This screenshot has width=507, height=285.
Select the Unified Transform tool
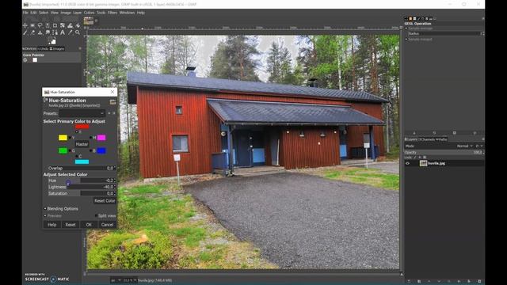63,25
